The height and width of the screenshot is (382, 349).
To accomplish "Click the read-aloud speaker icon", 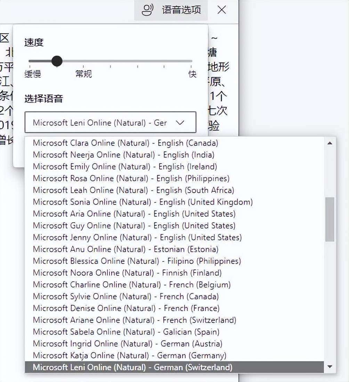I will (147, 10).
